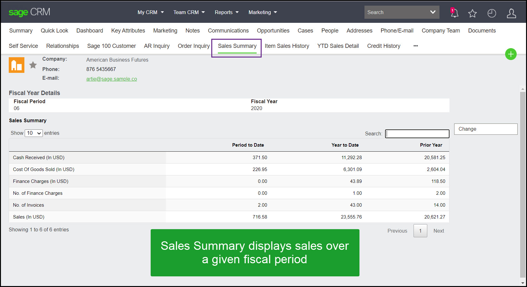The width and height of the screenshot is (527, 287).
Task: Open the favorites star icon in top bar
Action: tap(472, 13)
